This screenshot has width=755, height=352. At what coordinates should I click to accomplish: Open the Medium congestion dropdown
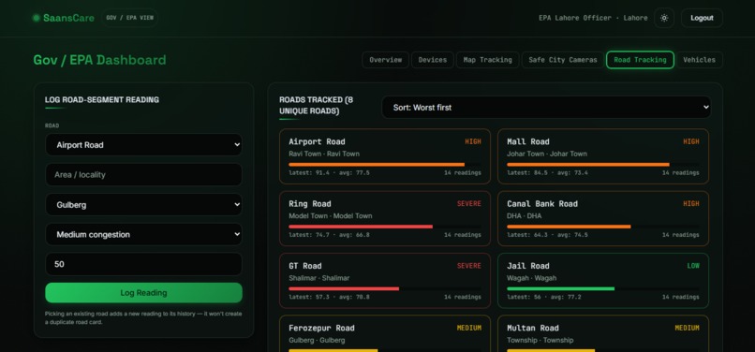143,234
